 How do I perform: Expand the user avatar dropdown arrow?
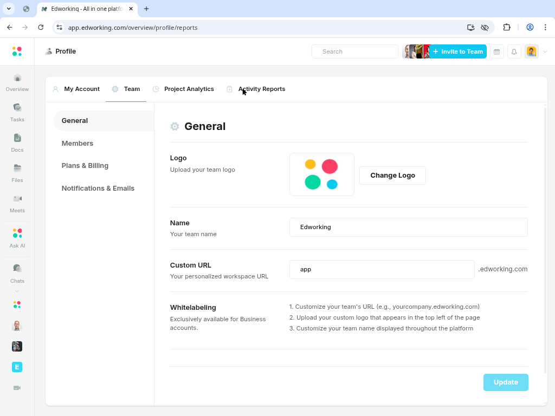pyautogui.click(x=545, y=52)
